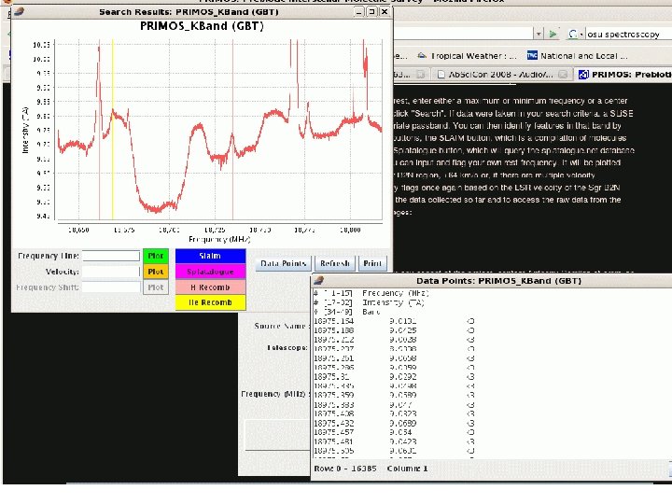
Task: Open National and Local bookmark
Action: pos(578,56)
